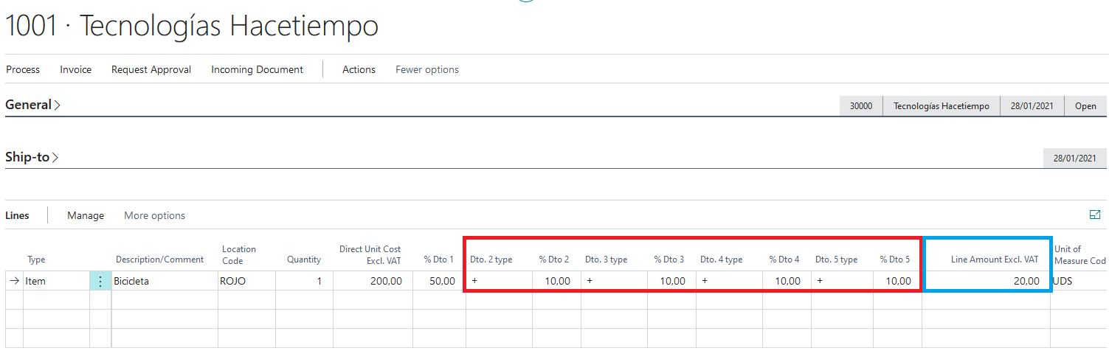Click the Location Code cell ROJO
The image size is (1109, 362).
246,281
